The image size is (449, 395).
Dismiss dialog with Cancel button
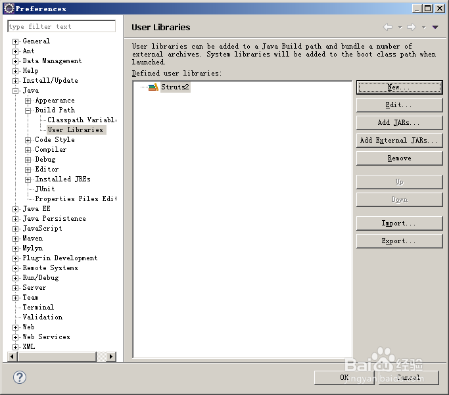point(409,377)
